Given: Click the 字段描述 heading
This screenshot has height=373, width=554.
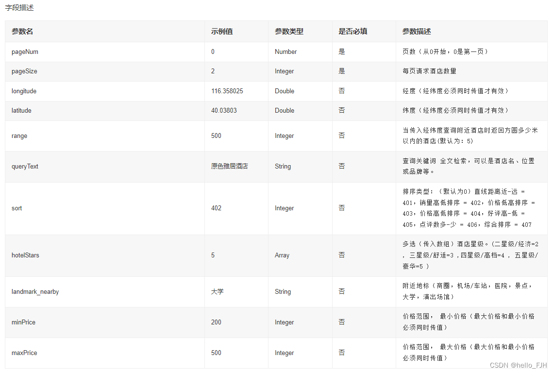Looking at the screenshot, I should click(19, 8).
